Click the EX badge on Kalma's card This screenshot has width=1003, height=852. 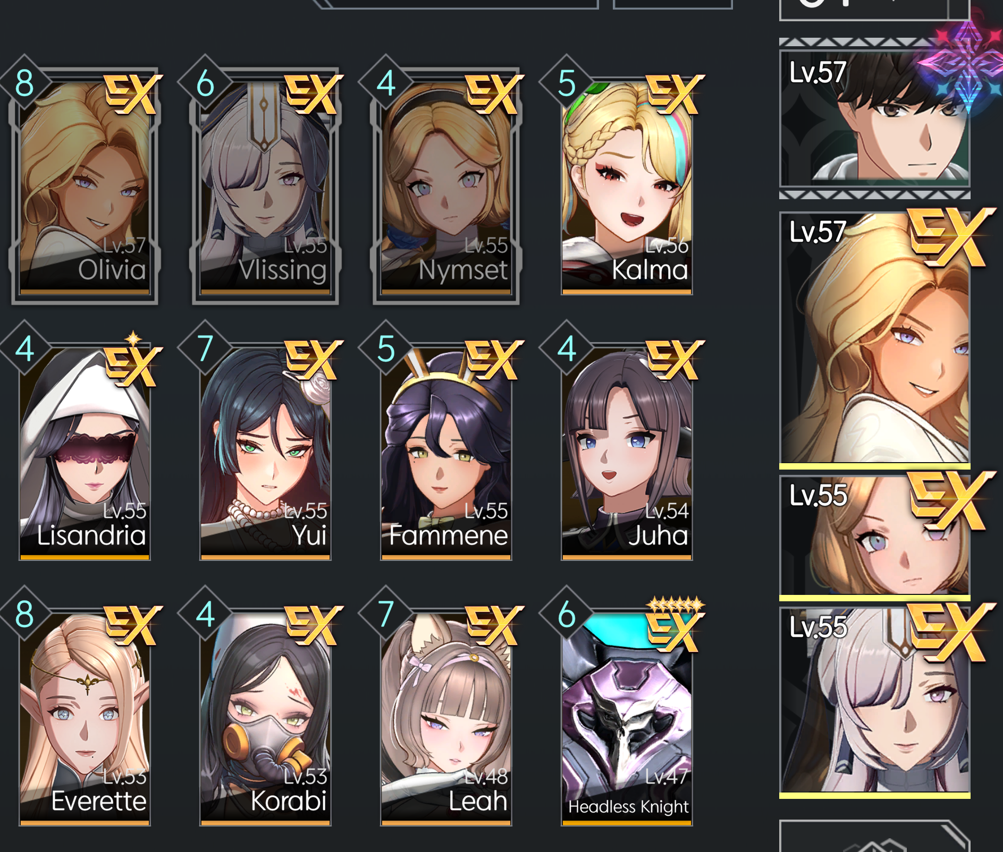(x=675, y=95)
